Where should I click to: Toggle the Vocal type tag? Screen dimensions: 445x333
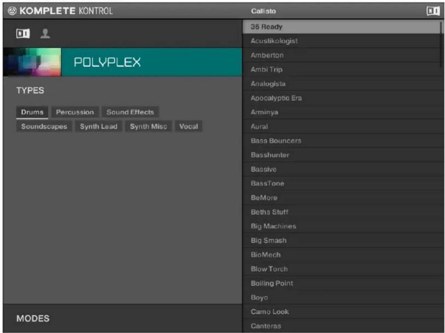click(x=189, y=126)
